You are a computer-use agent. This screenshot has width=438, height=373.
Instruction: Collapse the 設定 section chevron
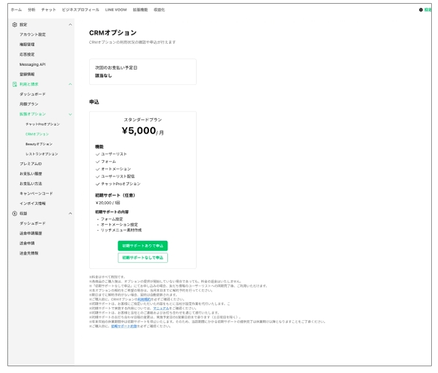pyautogui.click(x=70, y=25)
